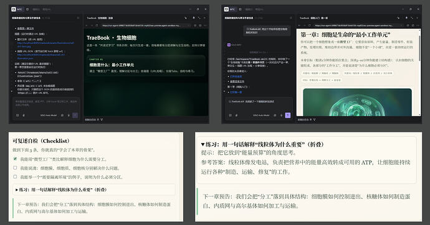Open the 打开第一章 link
The width and height of the screenshot is (430, 225).
point(236,92)
